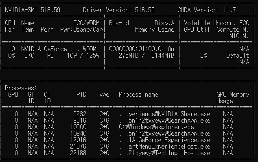Click the NVIDIA-SMI 516.59 version text
The image size is (258, 162).
(33, 10)
